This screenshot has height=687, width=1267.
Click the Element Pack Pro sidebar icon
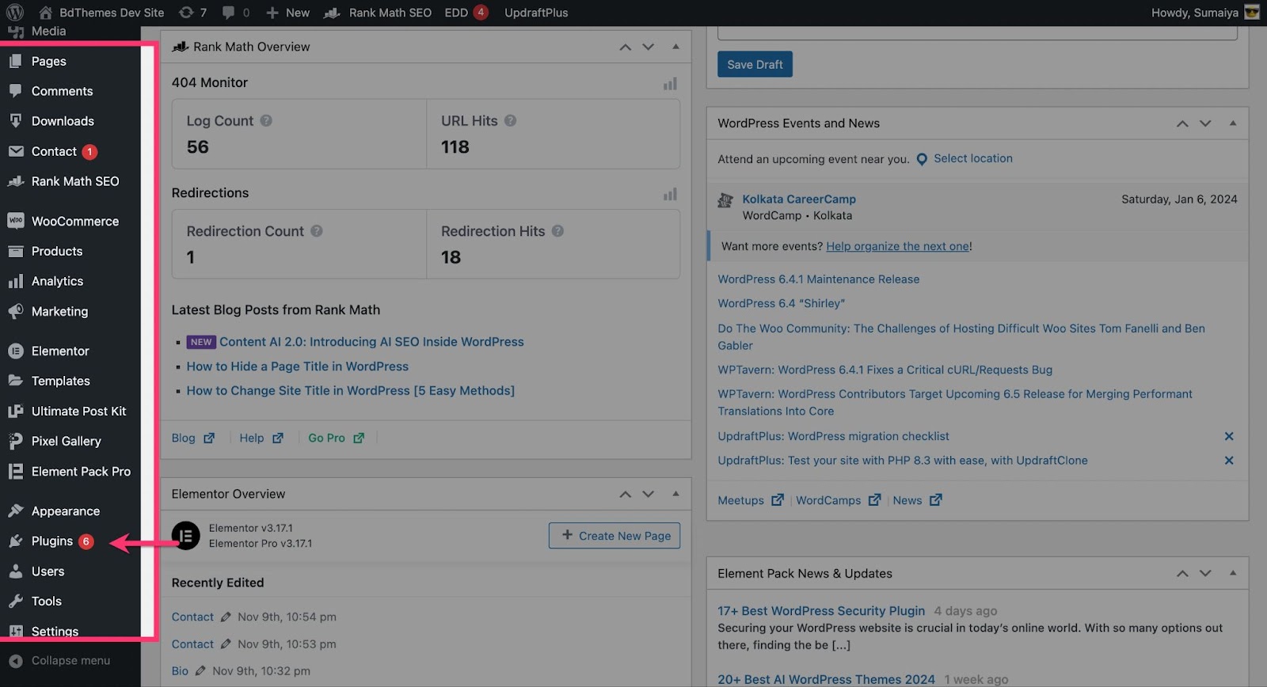(16, 472)
